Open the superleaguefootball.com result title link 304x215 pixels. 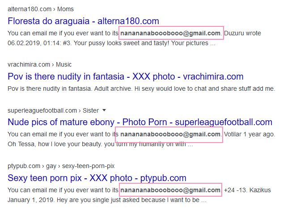[x=140, y=122]
